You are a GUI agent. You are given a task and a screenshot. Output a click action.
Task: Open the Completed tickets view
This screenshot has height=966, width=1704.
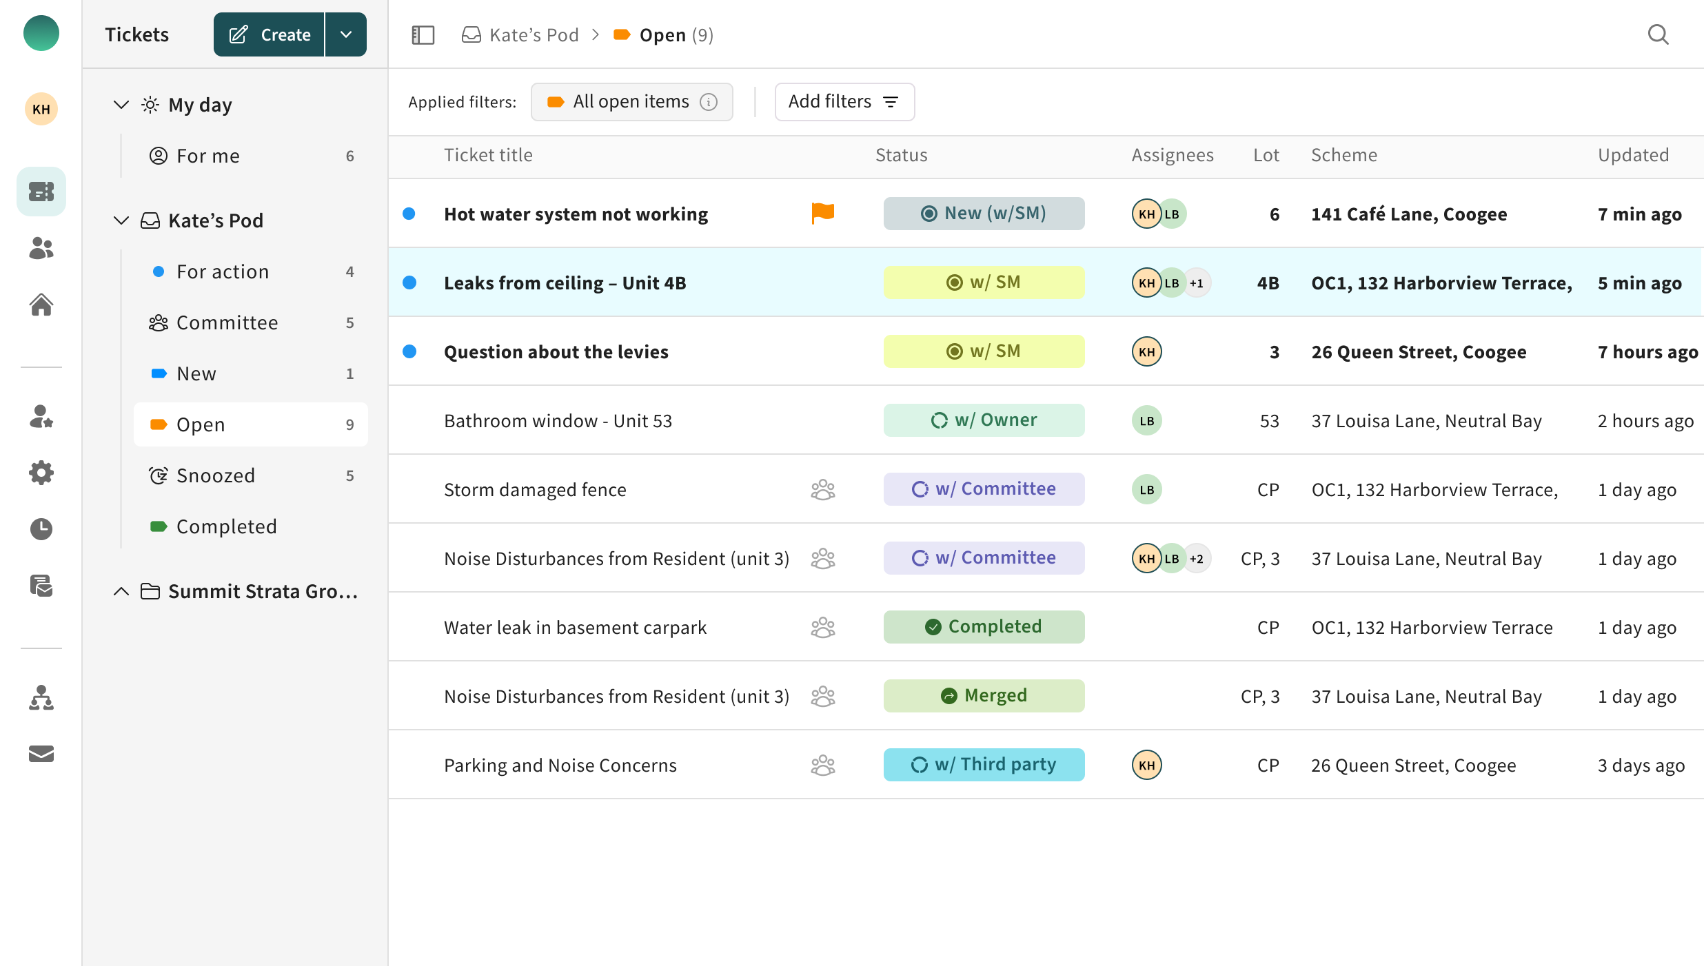[226, 526]
